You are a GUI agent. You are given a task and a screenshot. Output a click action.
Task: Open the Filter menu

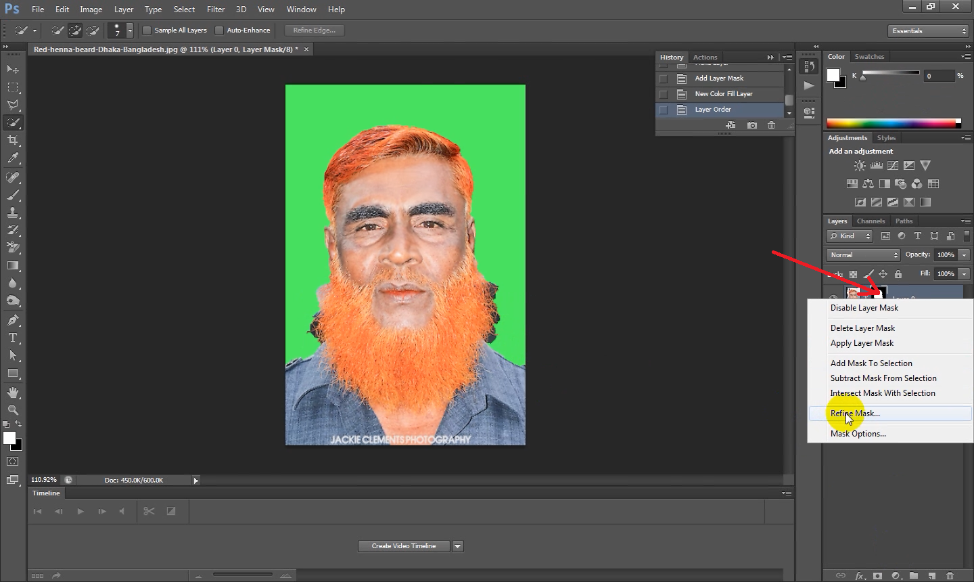[216, 9]
